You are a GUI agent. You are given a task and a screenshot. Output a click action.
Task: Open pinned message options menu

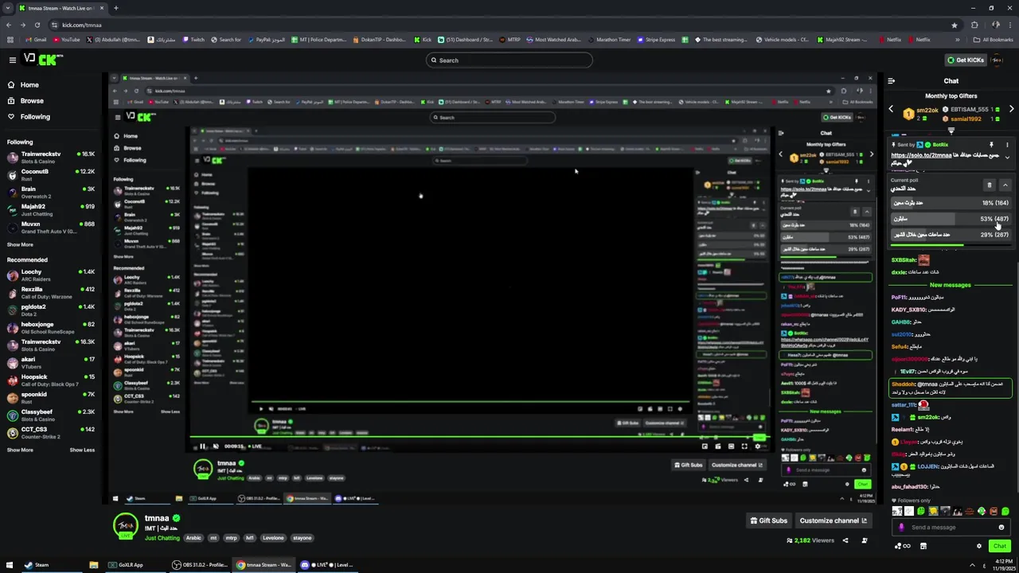point(1007,145)
